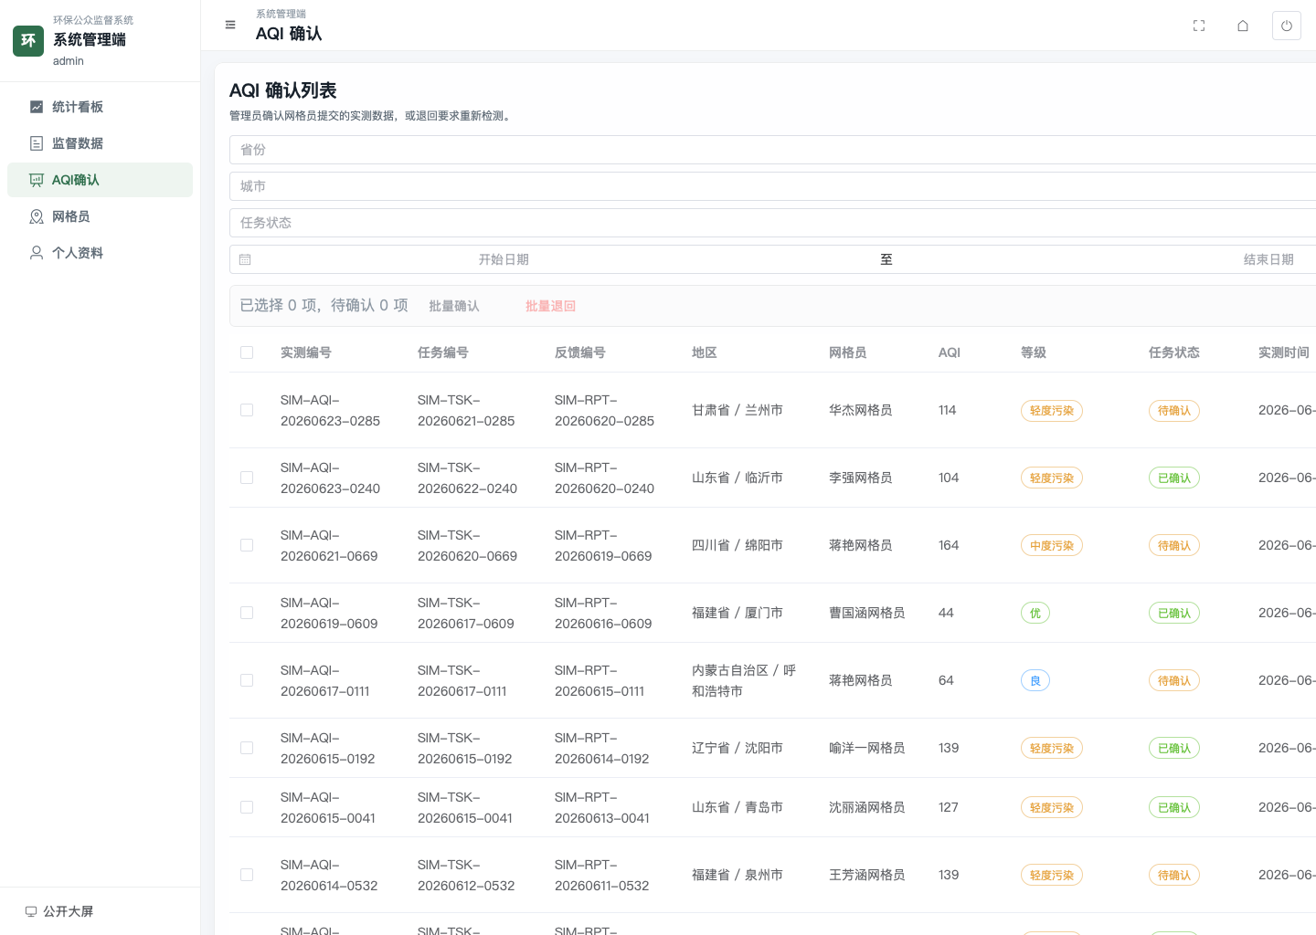Expand the 任务状态 status dropdown
The image size is (1316, 935).
click(772, 223)
